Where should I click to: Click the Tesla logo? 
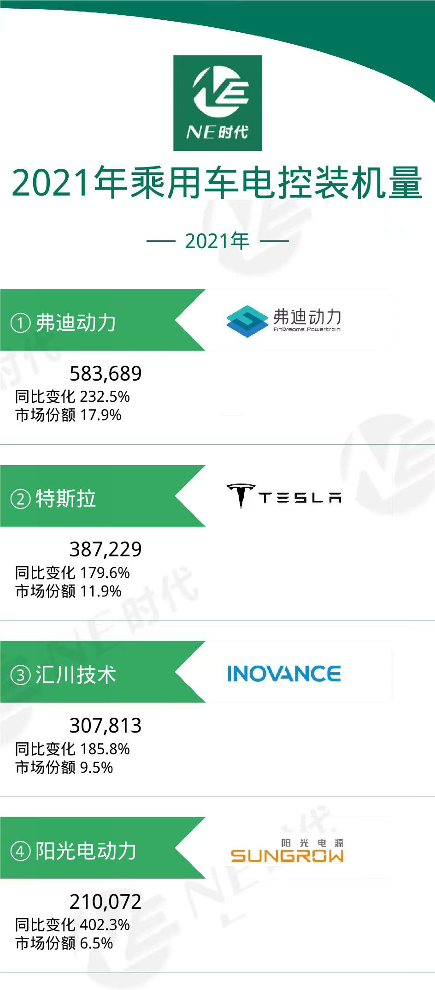pyautogui.click(x=284, y=496)
